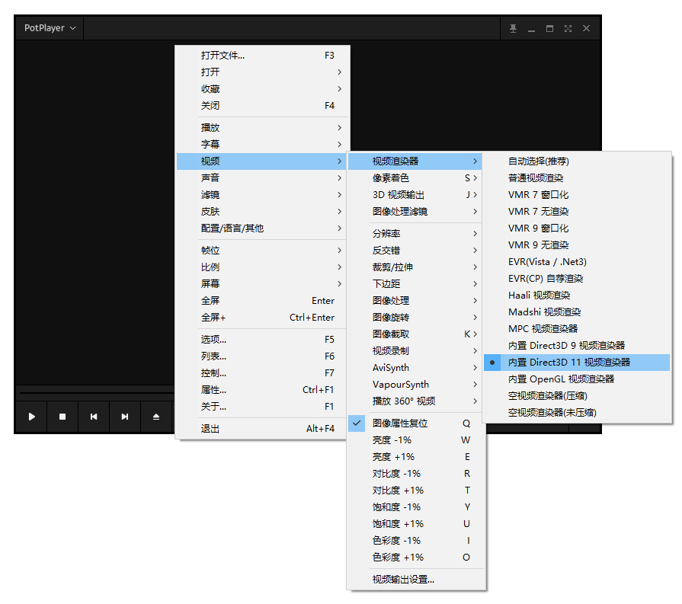Click 亮度 -1% to reduce brightness
The height and width of the screenshot is (604, 682).
[x=416, y=440]
